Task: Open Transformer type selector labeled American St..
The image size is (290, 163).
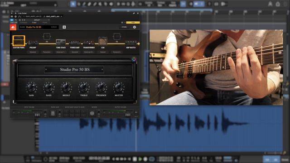Action: [89, 52]
